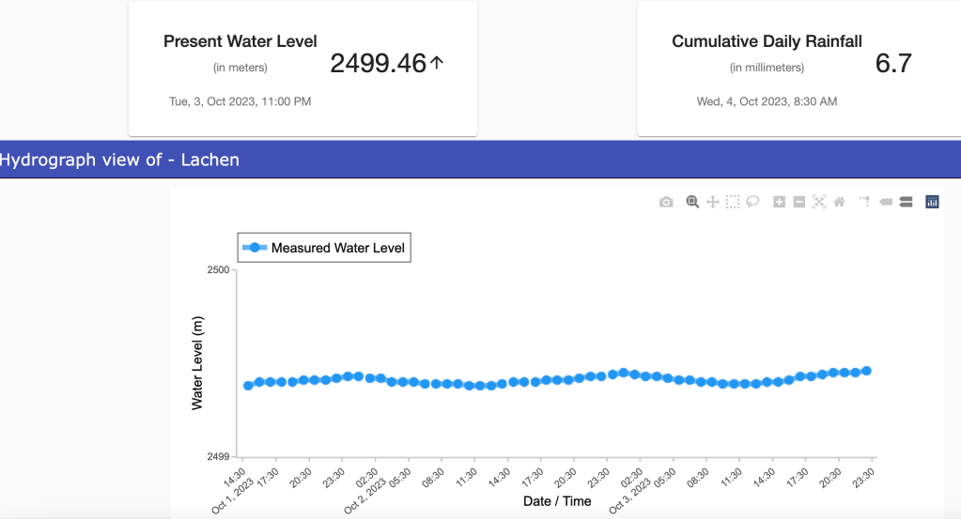Enable compare data on hover
The height and width of the screenshot is (519, 961).
pos(906,202)
